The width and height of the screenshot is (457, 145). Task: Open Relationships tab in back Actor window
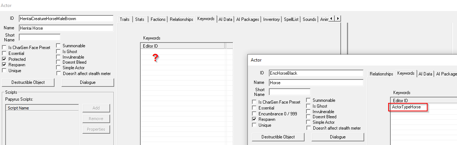coord(181,19)
